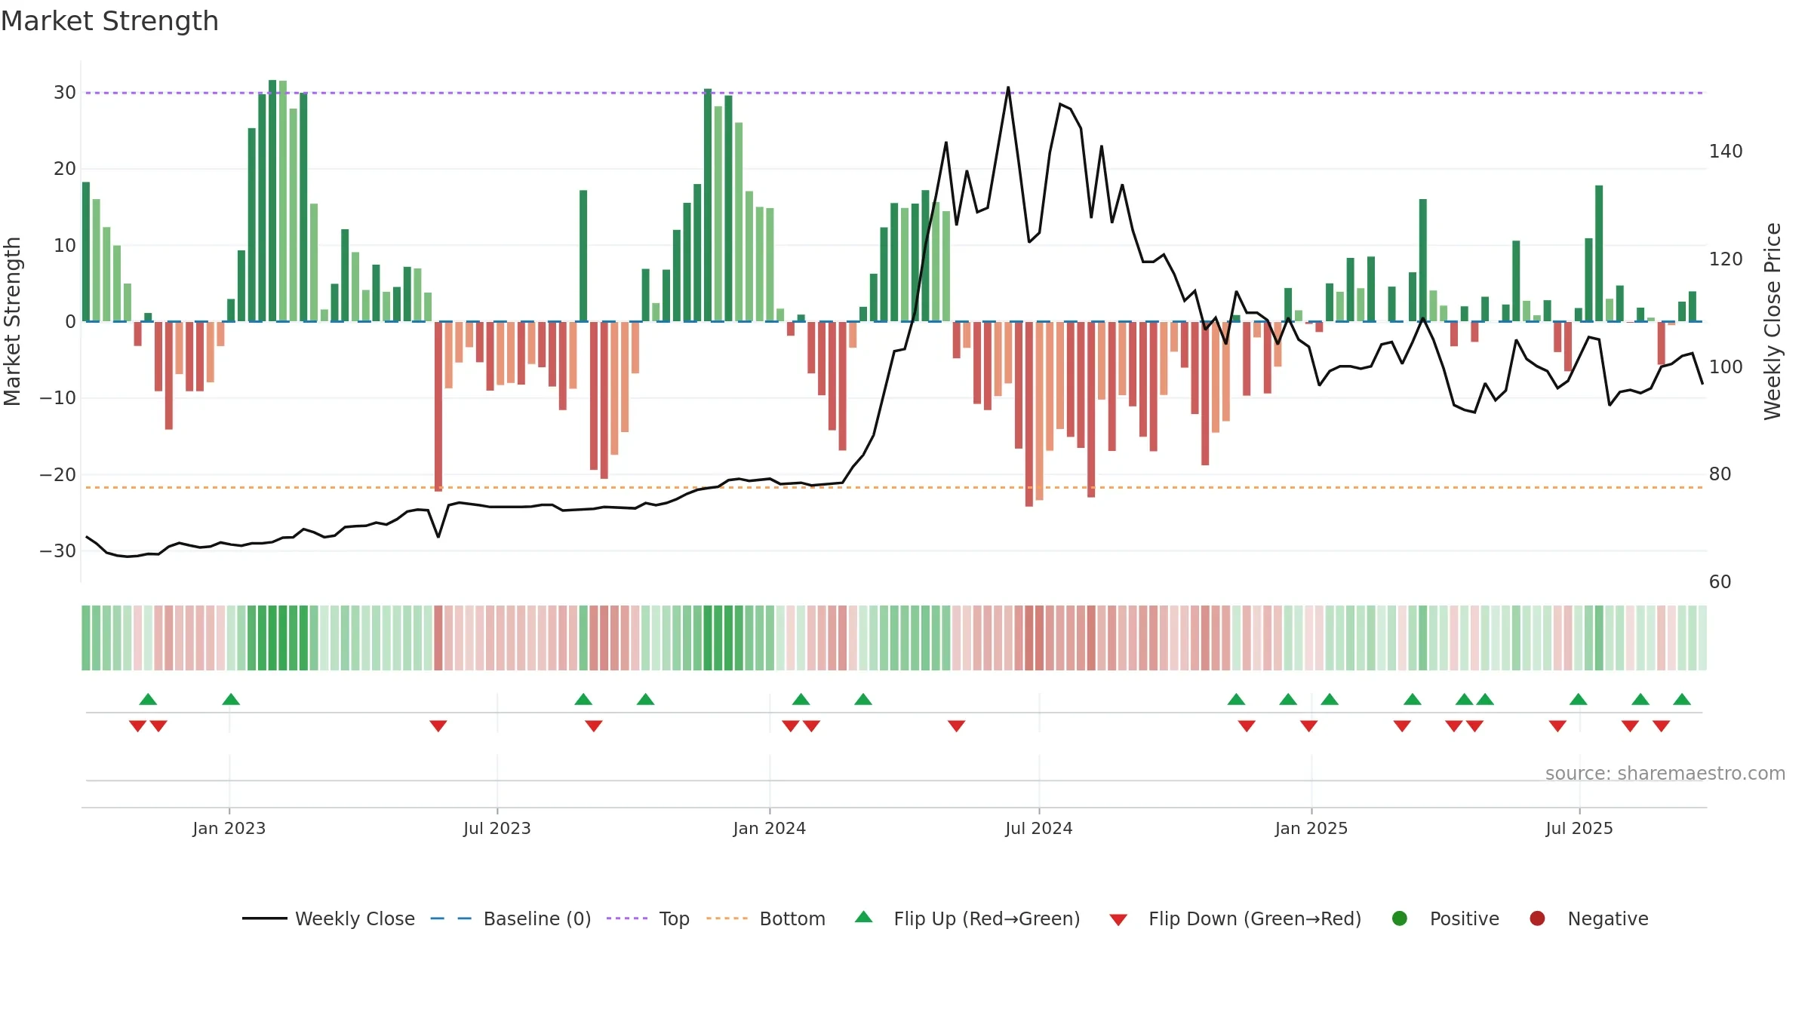
Task: Click the 30 left-axis tick label
Action: (65, 93)
